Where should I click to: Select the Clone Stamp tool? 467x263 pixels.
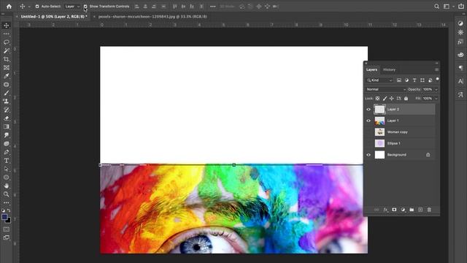pyautogui.click(x=7, y=102)
